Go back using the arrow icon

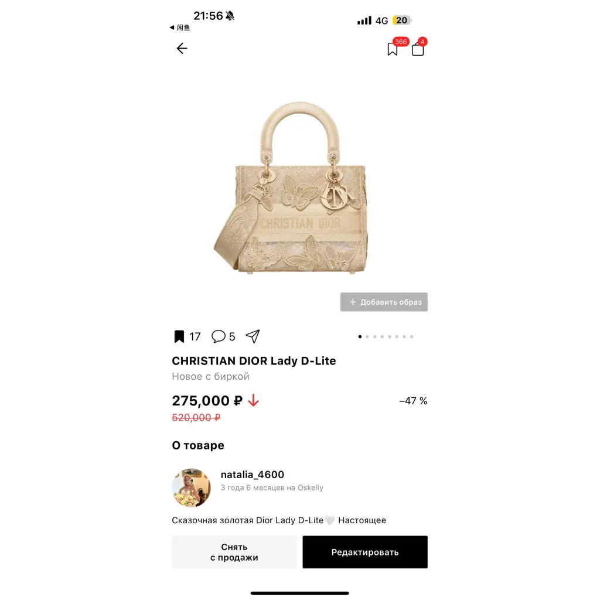pos(182,48)
